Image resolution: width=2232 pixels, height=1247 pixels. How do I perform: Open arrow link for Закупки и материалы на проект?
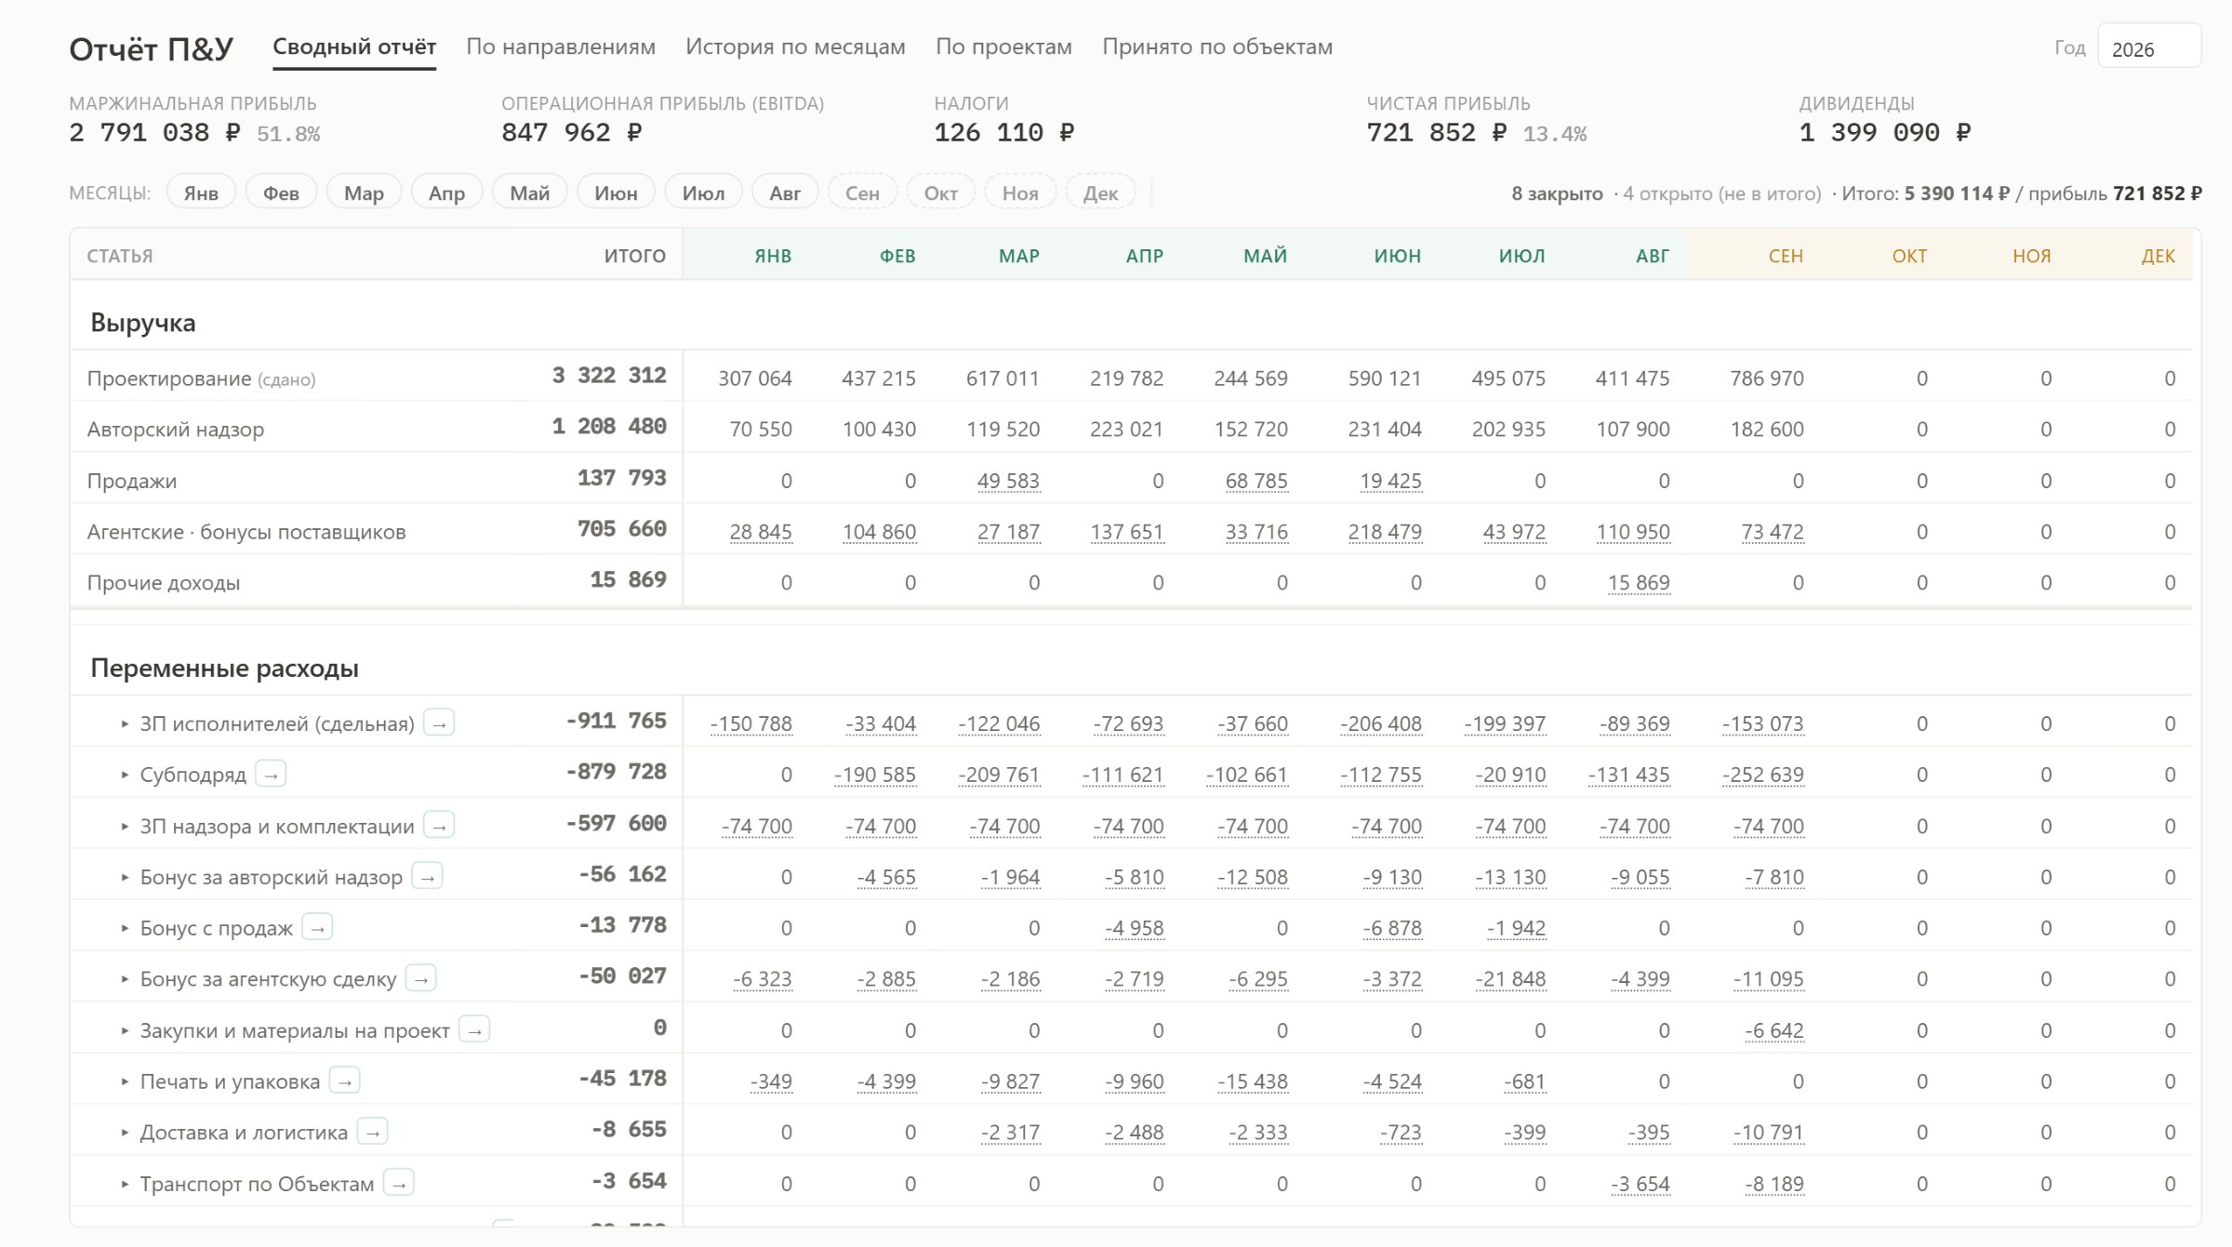(474, 1030)
